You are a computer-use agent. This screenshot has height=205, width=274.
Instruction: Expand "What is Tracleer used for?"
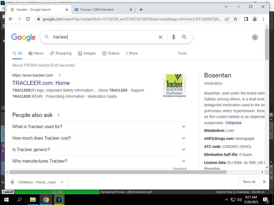tap(99, 127)
